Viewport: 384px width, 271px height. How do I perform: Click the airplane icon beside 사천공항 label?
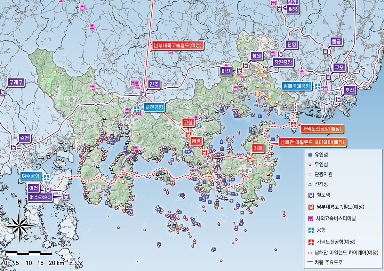pyautogui.click(x=137, y=109)
